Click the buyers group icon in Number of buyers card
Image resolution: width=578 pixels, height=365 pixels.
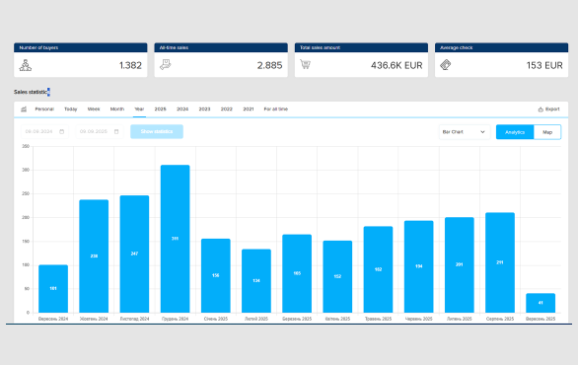(25, 65)
